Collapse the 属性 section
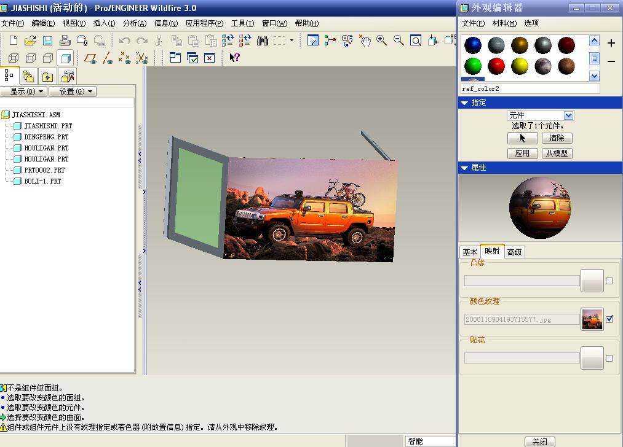Screen dimensions: 623x447 pyautogui.click(x=464, y=168)
